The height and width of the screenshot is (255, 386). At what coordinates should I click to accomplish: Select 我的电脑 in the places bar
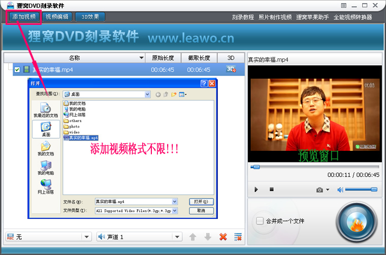tap(46, 168)
